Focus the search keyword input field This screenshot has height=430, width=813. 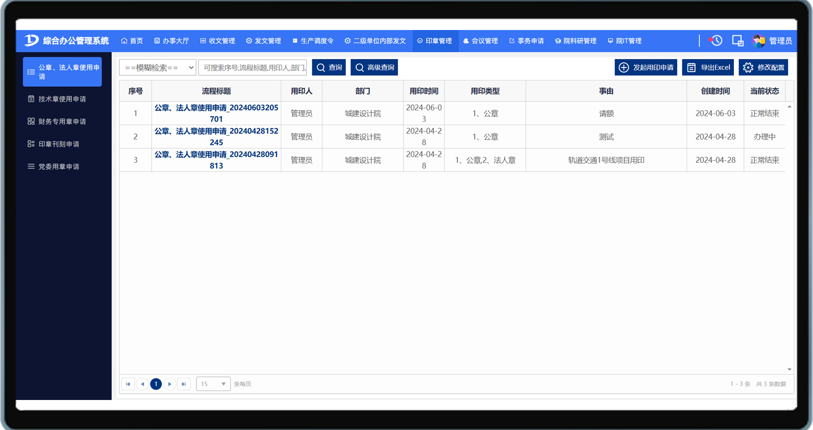pyautogui.click(x=253, y=68)
